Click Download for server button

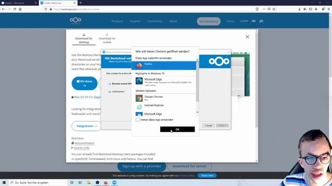click(x=189, y=166)
